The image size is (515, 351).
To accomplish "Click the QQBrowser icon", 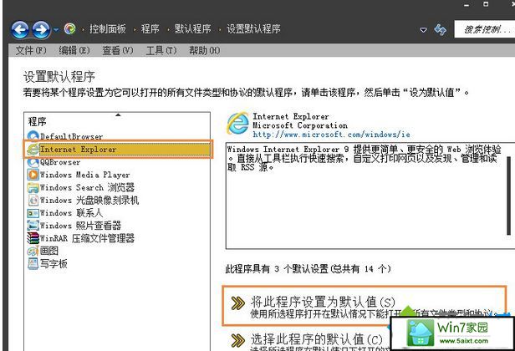I will pyautogui.click(x=33, y=162).
